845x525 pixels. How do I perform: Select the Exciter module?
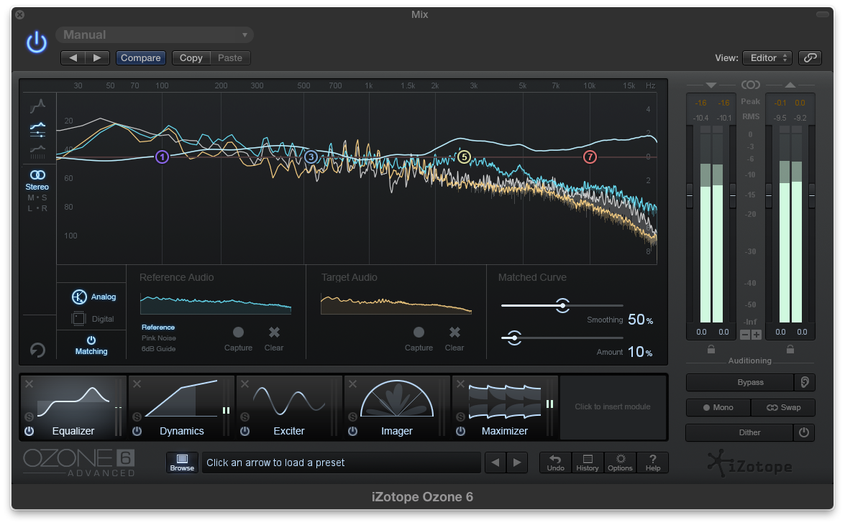point(289,407)
